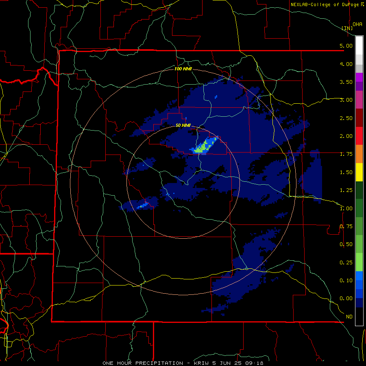The image size is (366, 366).
Task: Click the 0.50 legend value
Action: tap(346, 244)
